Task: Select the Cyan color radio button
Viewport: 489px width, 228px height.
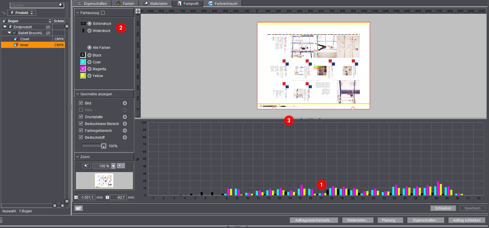Action: 90,62
